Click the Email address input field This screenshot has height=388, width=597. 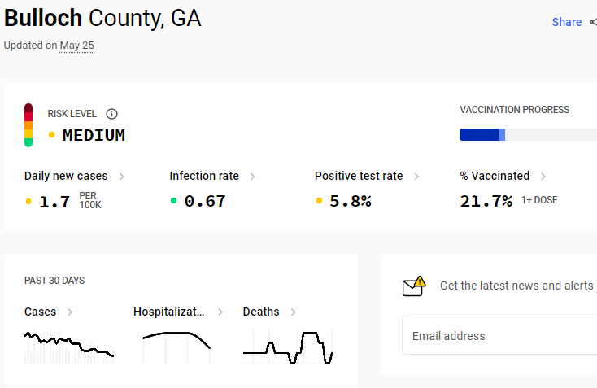(x=499, y=335)
